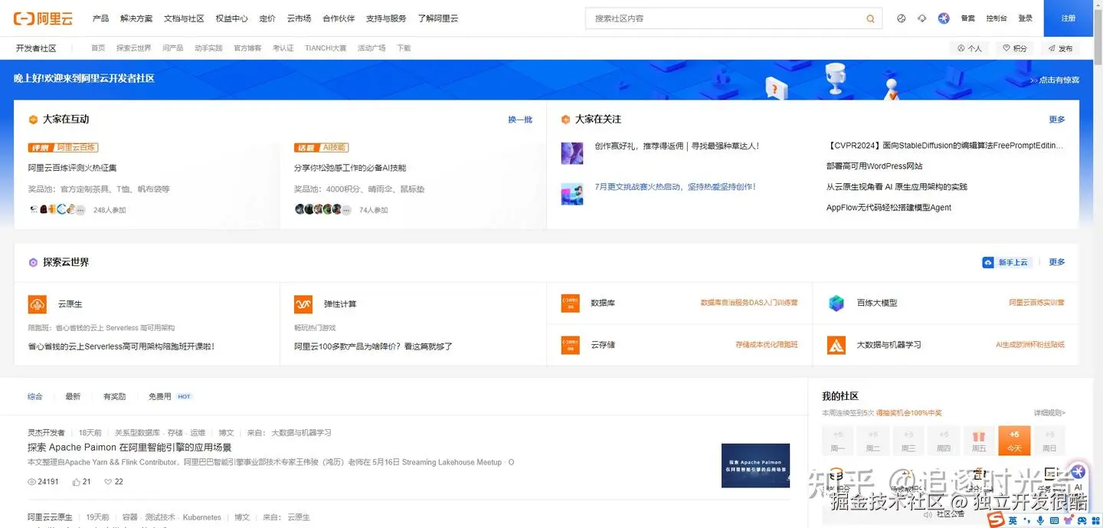Viewport: 1103px width, 528px height.
Task: Open the 文档与社区 menu
Action: (x=184, y=18)
